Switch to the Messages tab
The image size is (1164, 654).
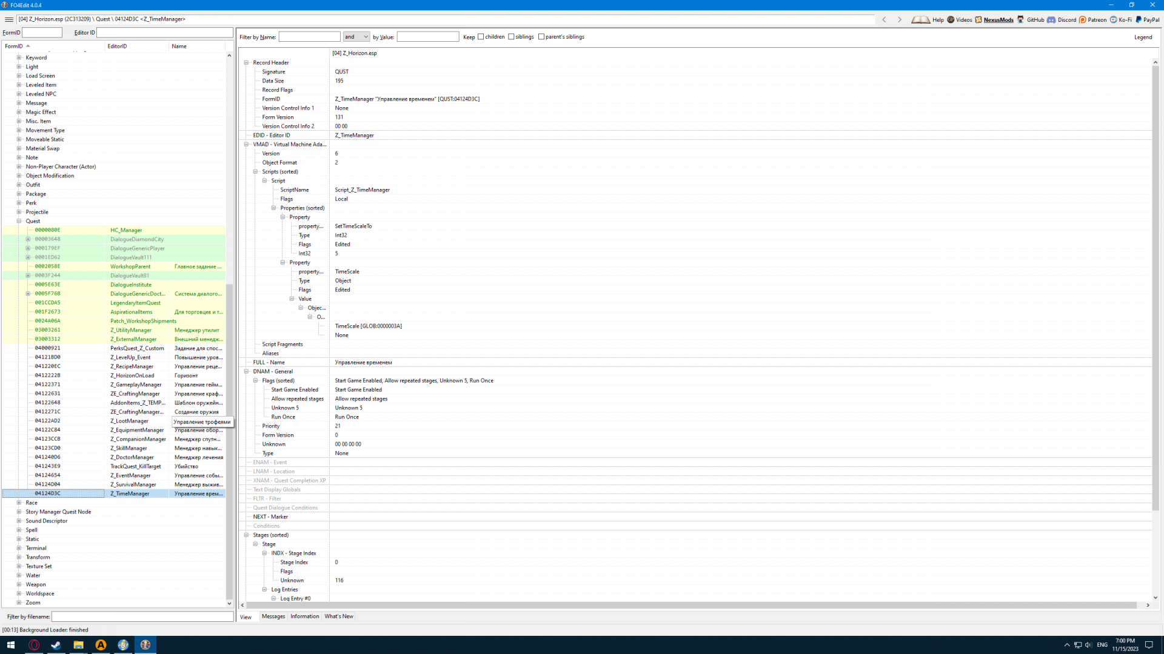[x=273, y=616]
